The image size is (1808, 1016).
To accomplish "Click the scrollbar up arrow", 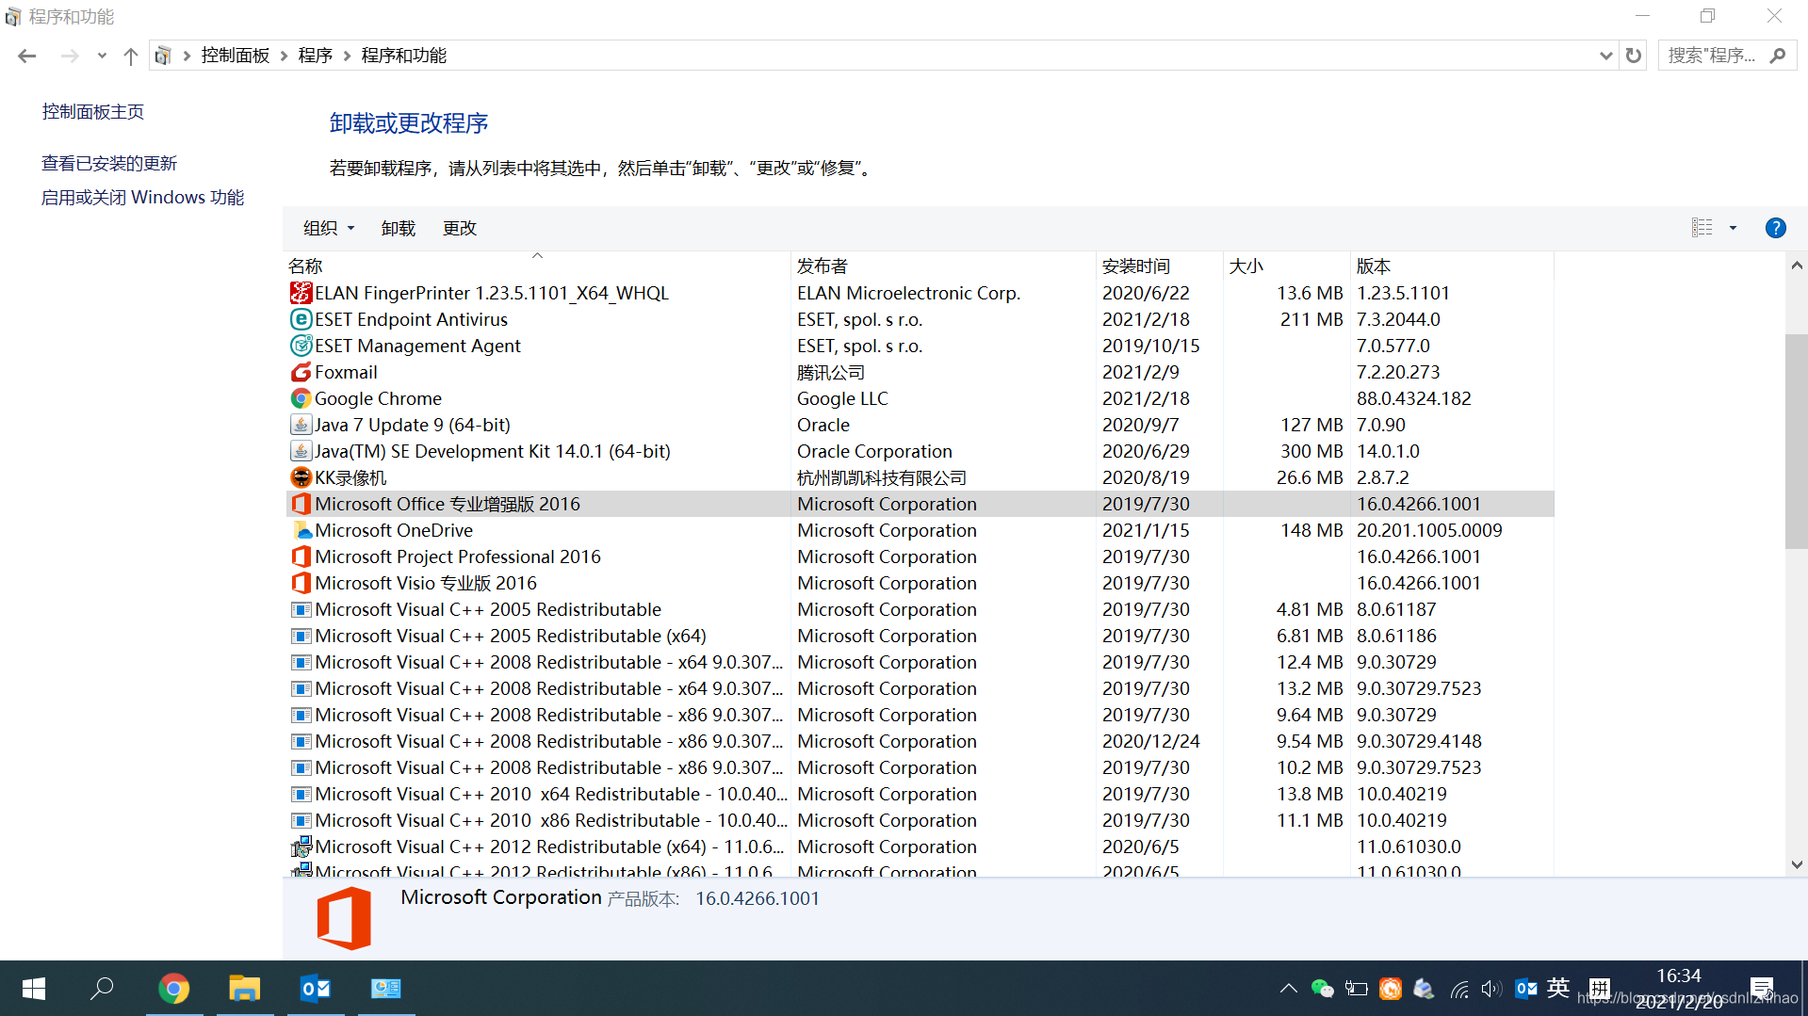I will pyautogui.click(x=1796, y=266).
